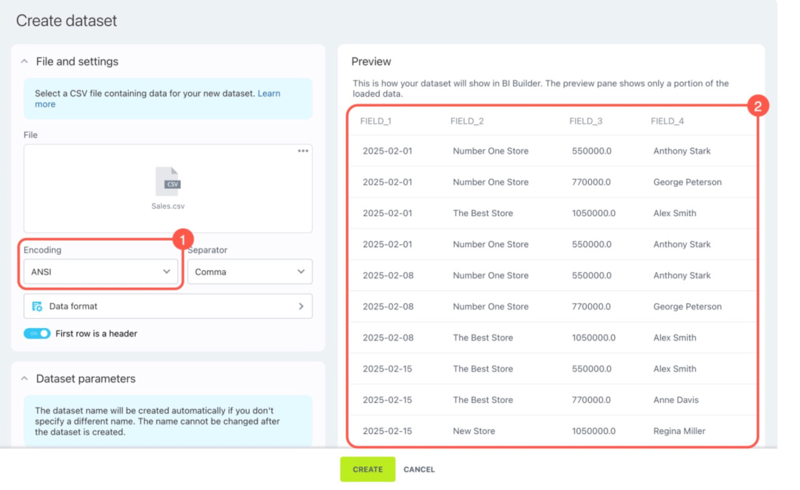This screenshot has width=800, height=490.
Task: Open the three-dot menu in File box
Action: click(303, 151)
